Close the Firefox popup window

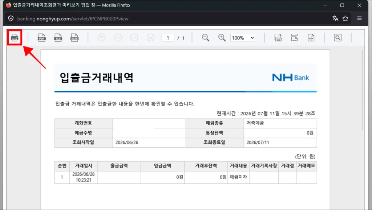pos(359,5)
